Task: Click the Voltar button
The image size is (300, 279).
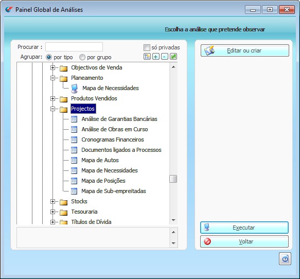Action: pyautogui.click(x=244, y=241)
